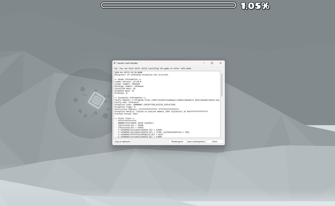335x206 pixels.
Task: Click the Instruction Address line
Action: click(x=147, y=109)
